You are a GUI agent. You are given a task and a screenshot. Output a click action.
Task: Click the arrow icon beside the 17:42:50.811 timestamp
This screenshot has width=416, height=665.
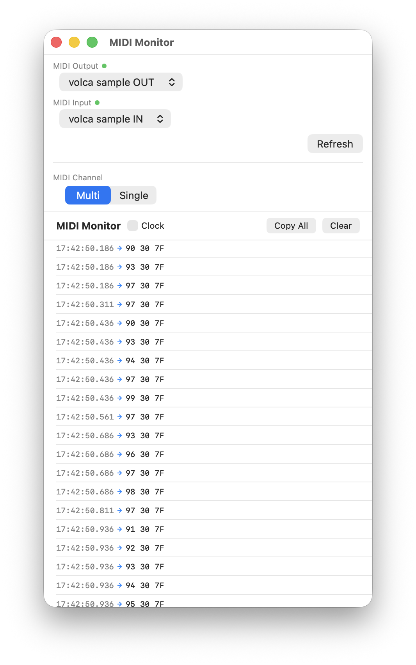tap(119, 510)
